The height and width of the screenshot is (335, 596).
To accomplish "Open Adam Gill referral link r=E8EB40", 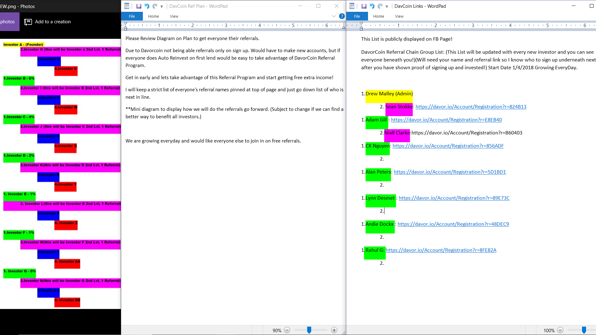I will tap(446, 120).
